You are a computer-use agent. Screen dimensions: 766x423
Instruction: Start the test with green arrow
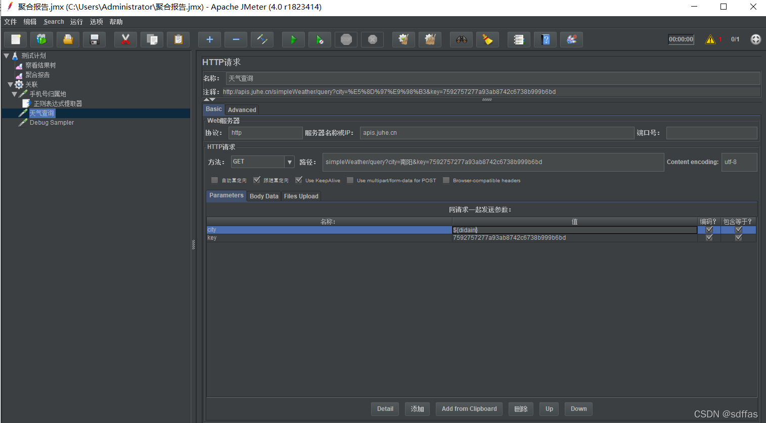pos(294,39)
